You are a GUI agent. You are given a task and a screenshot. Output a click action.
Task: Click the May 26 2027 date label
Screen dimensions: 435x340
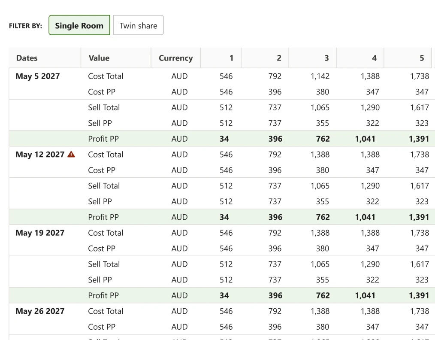tap(40, 311)
